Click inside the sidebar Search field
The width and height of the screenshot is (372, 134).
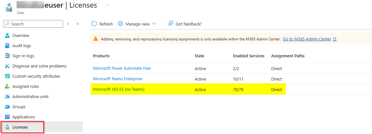coord(33,24)
